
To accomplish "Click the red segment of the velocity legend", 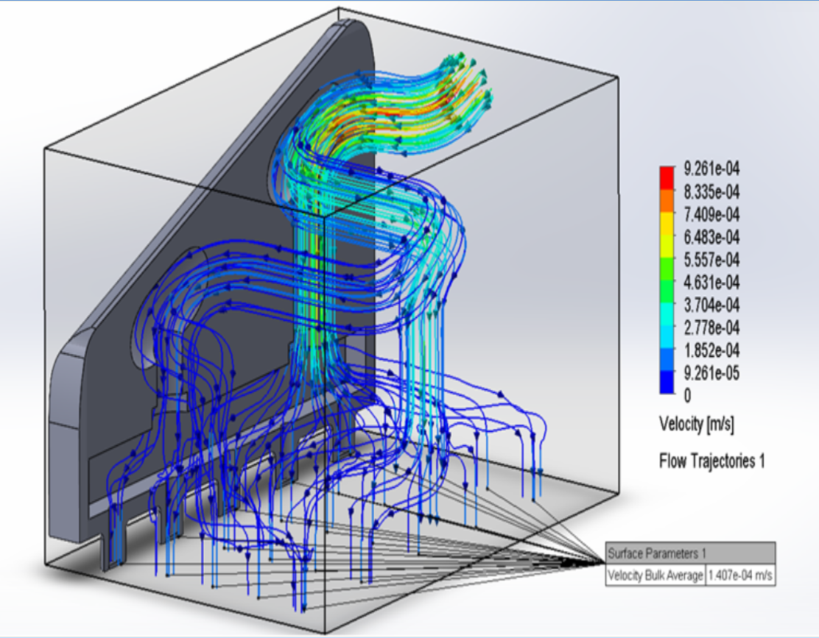I will 667,177.
